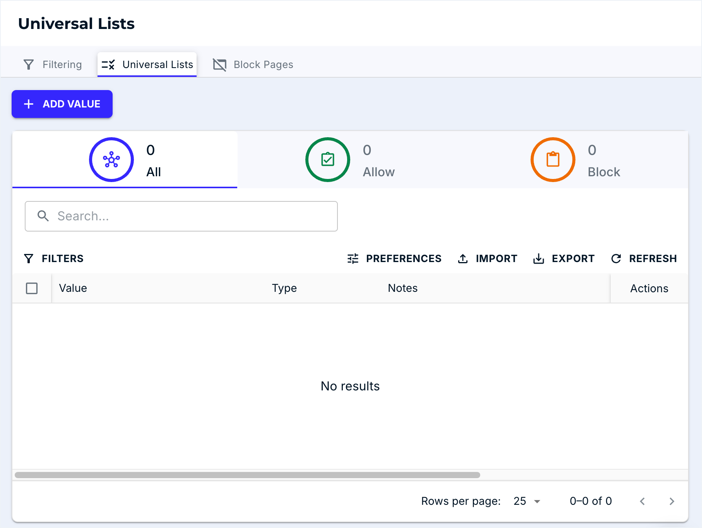
Task: Click the Filtering funnel icon tab
Action: coord(29,65)
